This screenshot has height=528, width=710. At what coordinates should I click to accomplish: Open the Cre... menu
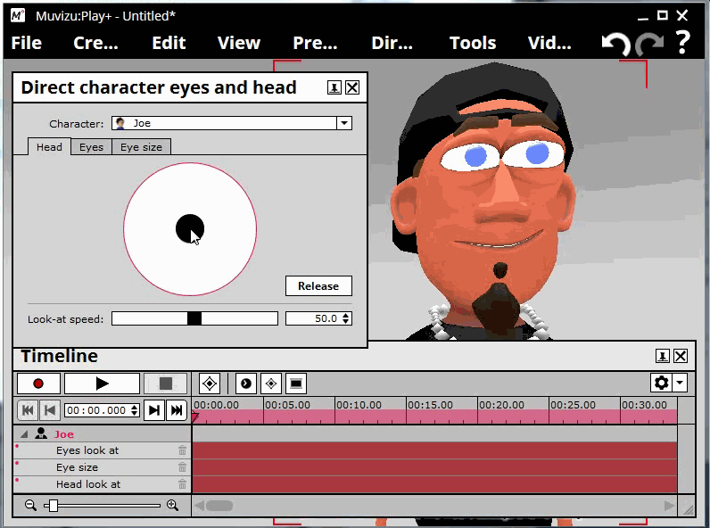click(95, 43)
